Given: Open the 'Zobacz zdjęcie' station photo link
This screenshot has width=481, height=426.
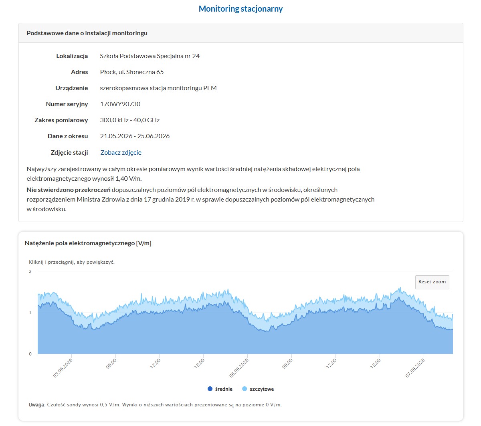Looking at the screenshot, I should tap(121, 152).
